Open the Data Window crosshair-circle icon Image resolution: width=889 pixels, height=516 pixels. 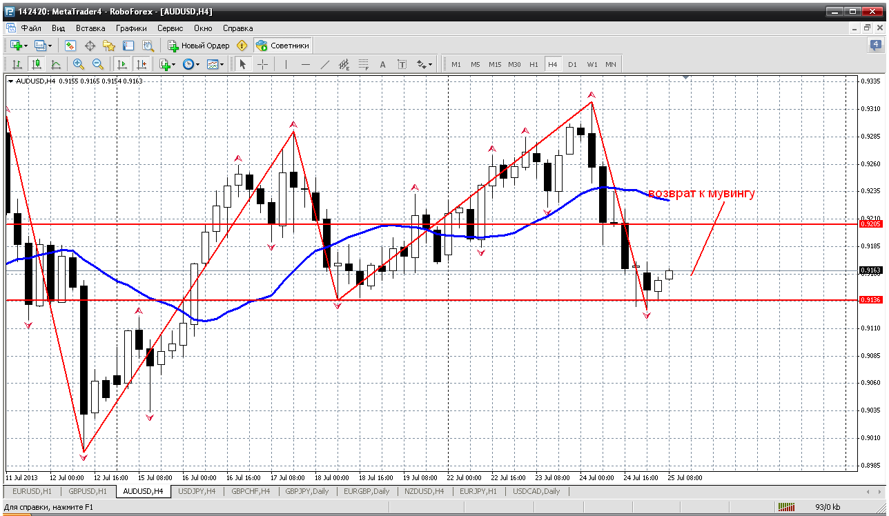[x=90, y=46]
